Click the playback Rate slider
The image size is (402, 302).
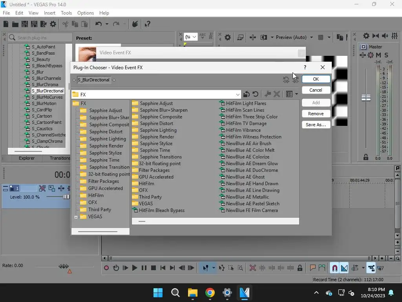click(64, 266)
